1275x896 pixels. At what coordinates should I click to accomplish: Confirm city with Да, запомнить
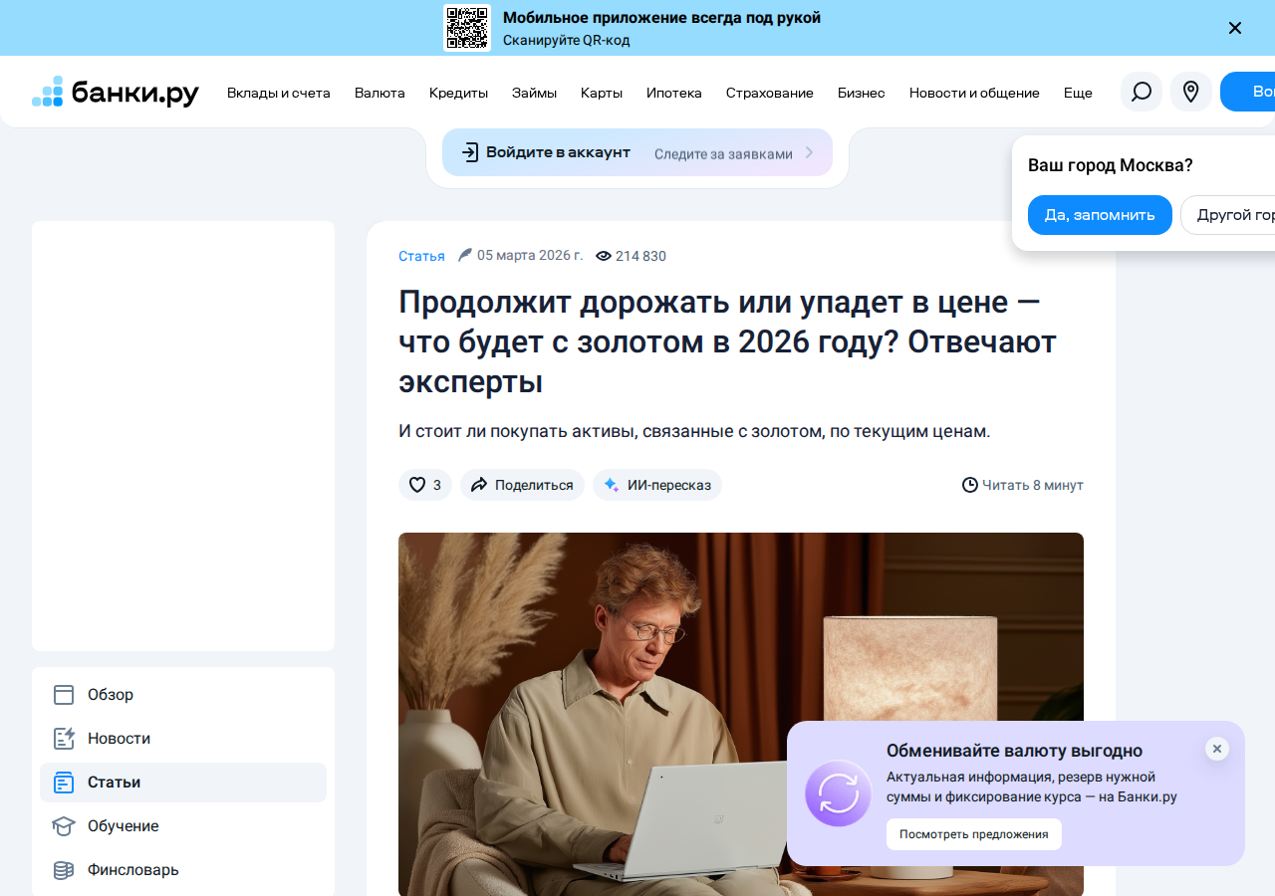click(x=1100, y=215)
